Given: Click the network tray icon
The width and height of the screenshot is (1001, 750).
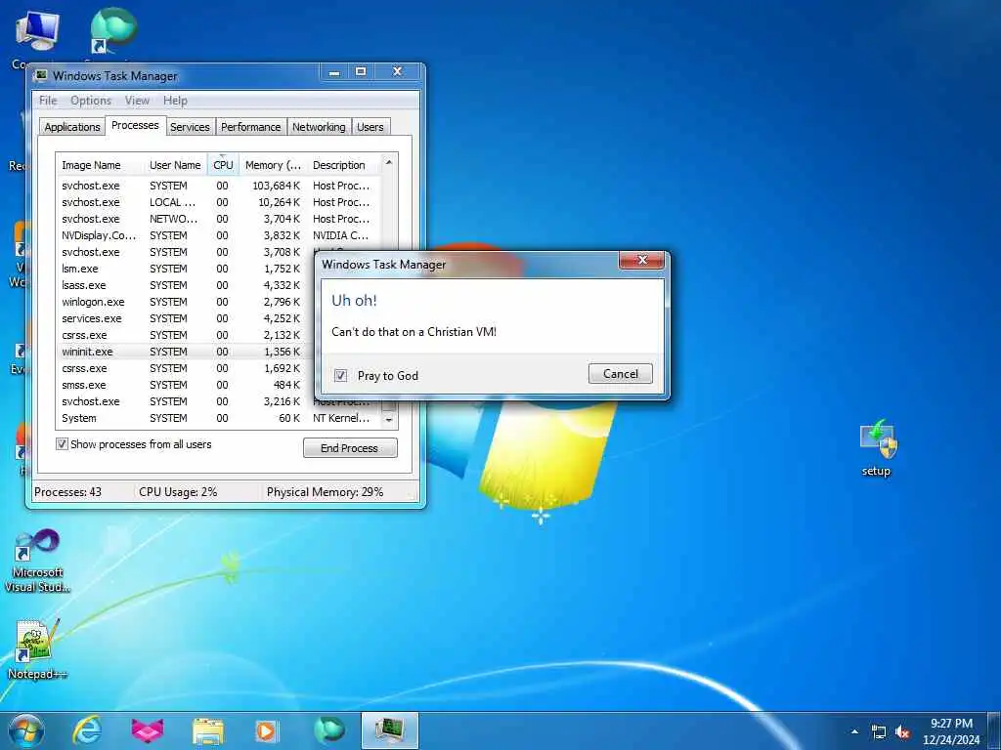Looking at the screenshot, I should click(879, 732).
